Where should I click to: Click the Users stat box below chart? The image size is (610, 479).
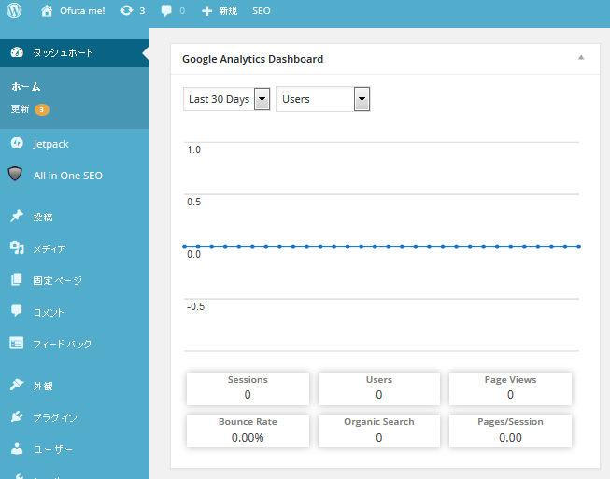pos(379,388)
